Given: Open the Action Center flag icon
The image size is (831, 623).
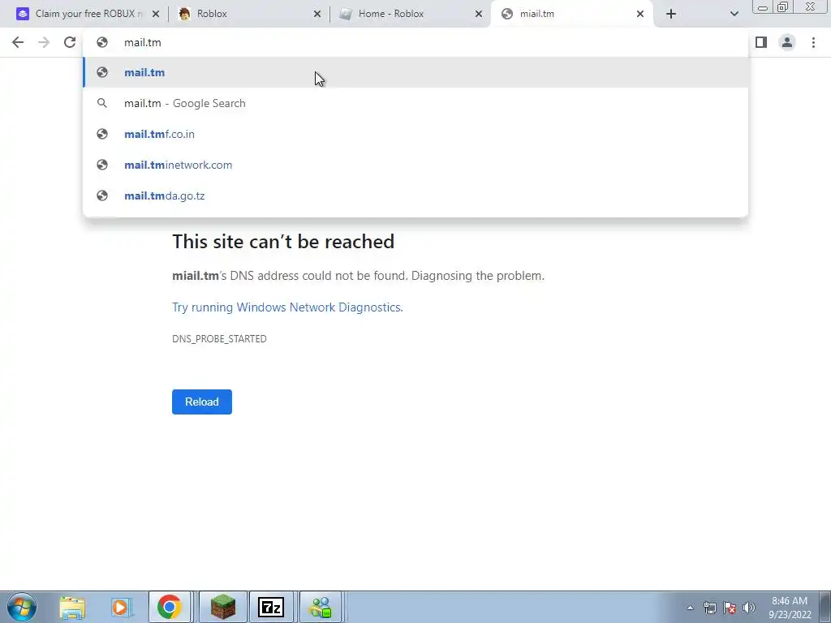Looking at the screenshot, I should 730,608.
